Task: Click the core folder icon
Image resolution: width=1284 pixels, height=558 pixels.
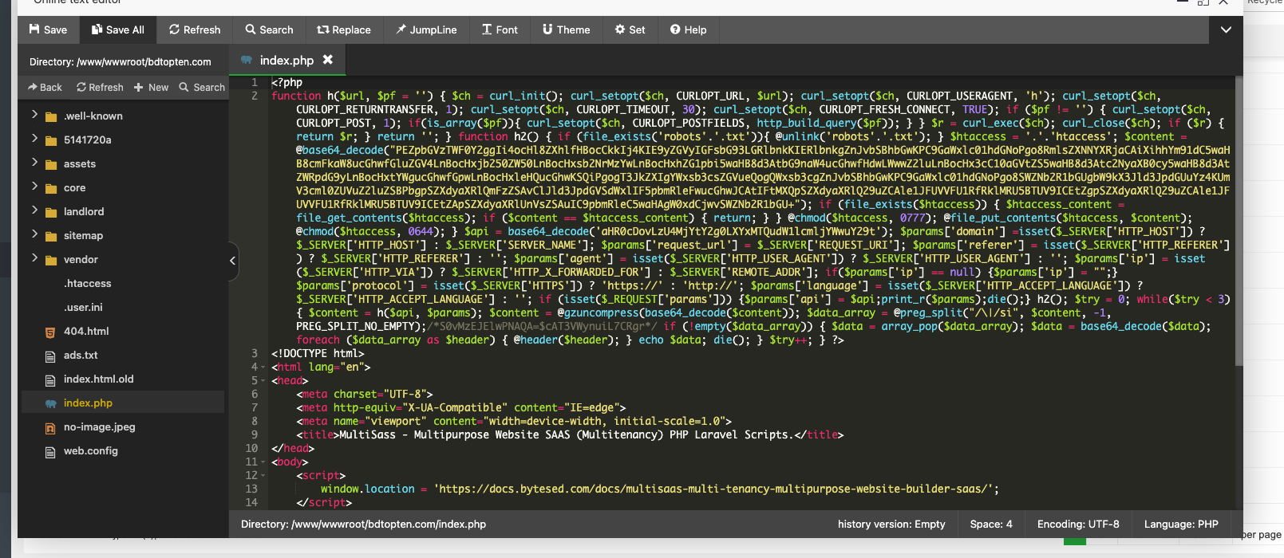Action: [x=51, y=188]
